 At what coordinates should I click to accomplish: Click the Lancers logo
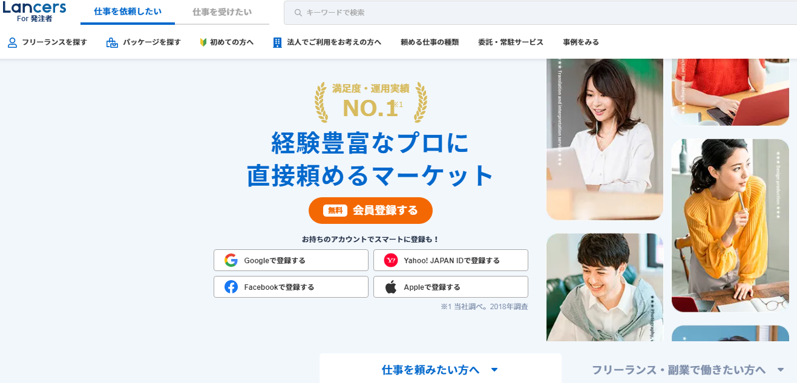point(34,11)
